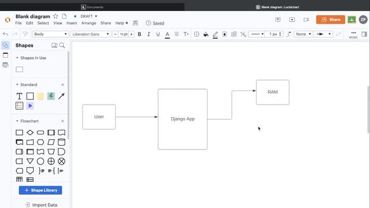Open the MORE toolbar options

point(353,35)
